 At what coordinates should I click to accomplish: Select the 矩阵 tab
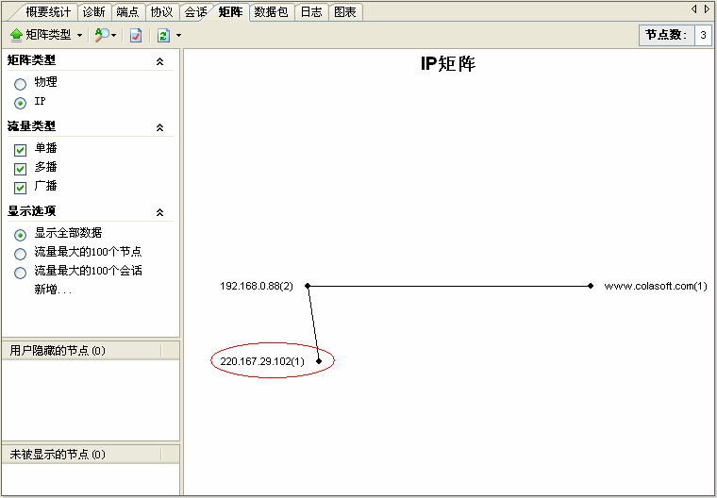click(230, 12)
